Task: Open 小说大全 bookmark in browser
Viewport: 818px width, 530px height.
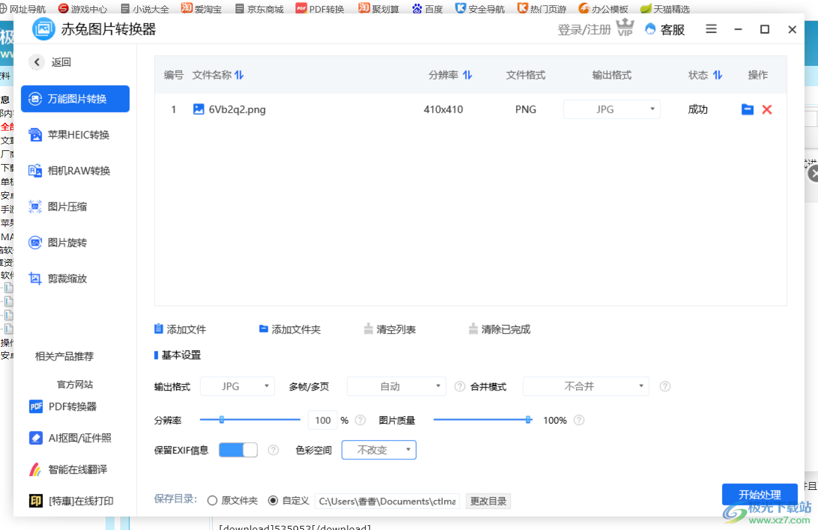Action: 144,8
